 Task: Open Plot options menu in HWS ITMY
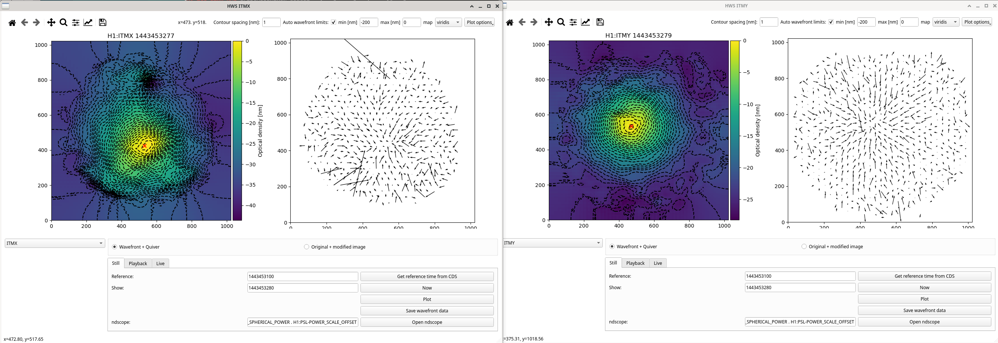click(977, 22)
